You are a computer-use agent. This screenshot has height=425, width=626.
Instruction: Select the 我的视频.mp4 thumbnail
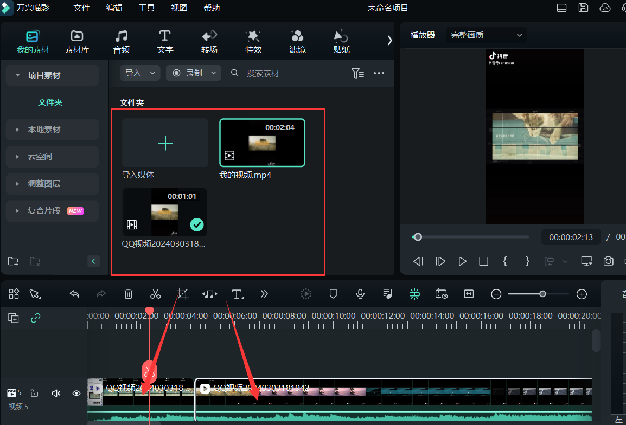[x=262, y=143]
